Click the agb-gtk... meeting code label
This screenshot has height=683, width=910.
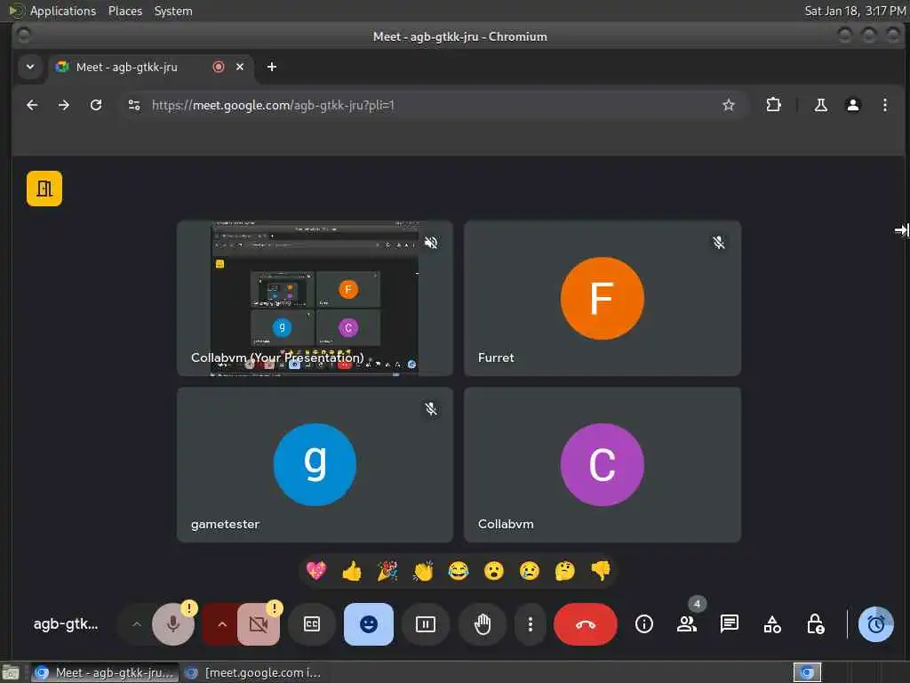(x=66, y=624)
